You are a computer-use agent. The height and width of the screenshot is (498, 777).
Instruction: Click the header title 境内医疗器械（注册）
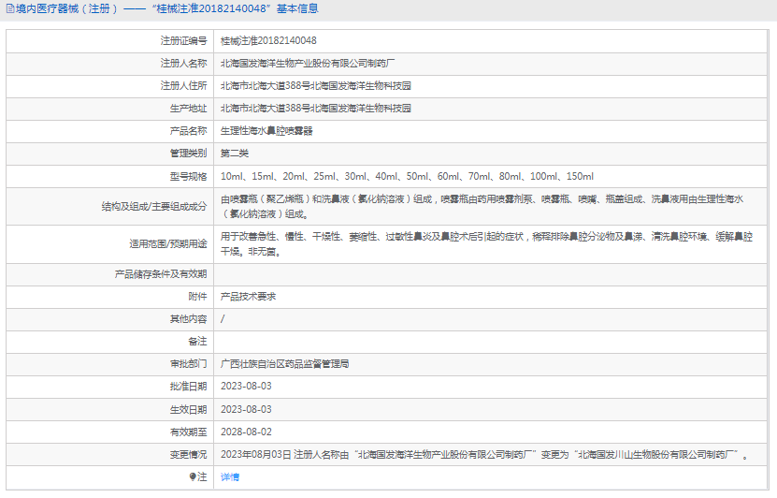coord(67,9)
